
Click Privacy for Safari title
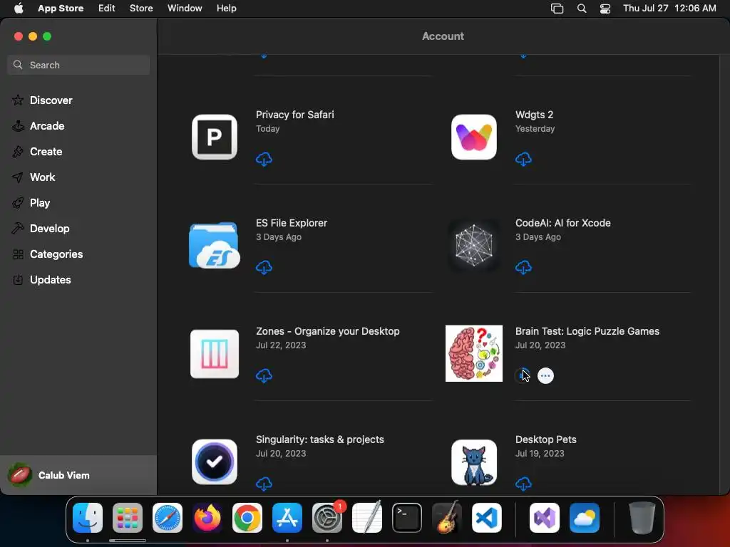(x=294, y=115)
